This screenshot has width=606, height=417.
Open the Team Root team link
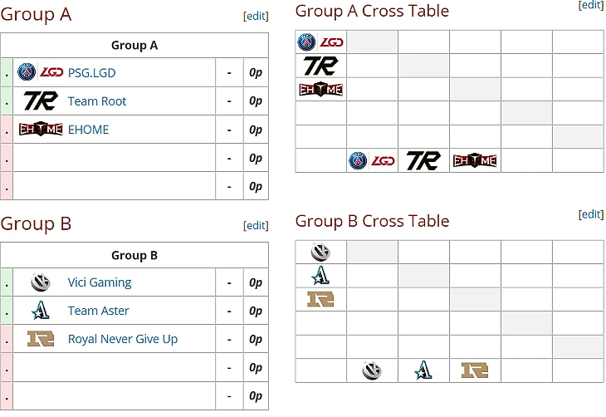[x=97, y=101]
